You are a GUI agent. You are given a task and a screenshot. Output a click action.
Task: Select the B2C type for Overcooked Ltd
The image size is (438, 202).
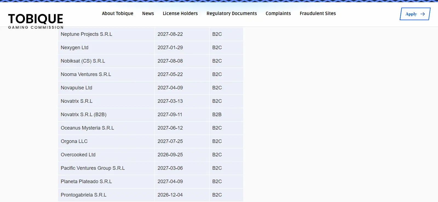(x=217, y=155)
